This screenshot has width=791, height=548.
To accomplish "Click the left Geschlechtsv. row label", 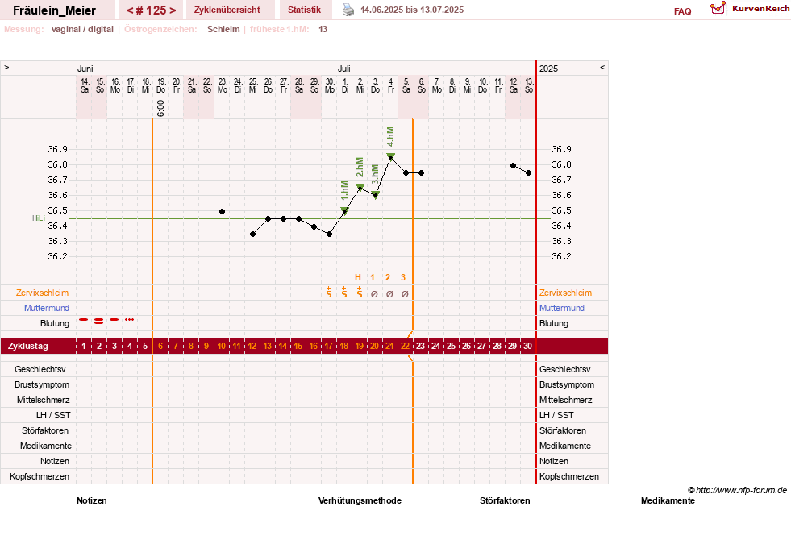I will (x=41, y=369).
